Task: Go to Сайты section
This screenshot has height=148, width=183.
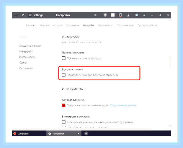Action: click(x=23, y=63)
